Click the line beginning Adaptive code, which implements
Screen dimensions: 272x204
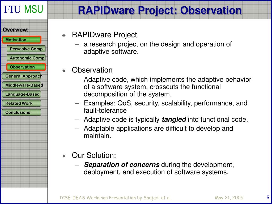coord(167,80)
